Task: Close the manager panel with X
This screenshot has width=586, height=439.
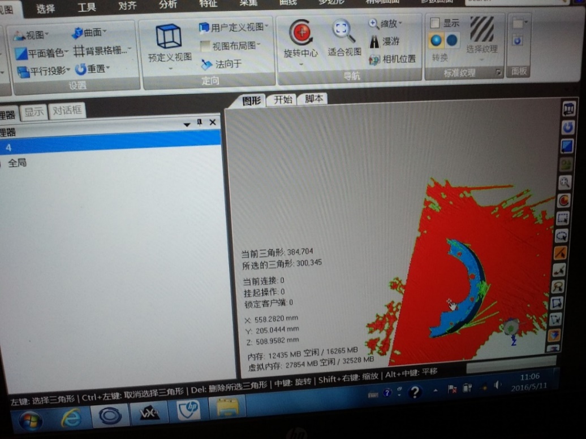Action: point(213,122)
